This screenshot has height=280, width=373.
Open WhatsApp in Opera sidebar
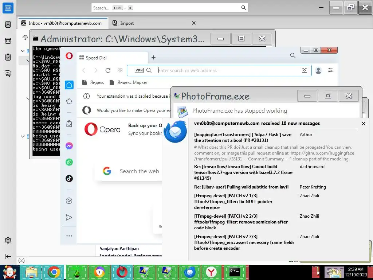(x=69, y=162)
